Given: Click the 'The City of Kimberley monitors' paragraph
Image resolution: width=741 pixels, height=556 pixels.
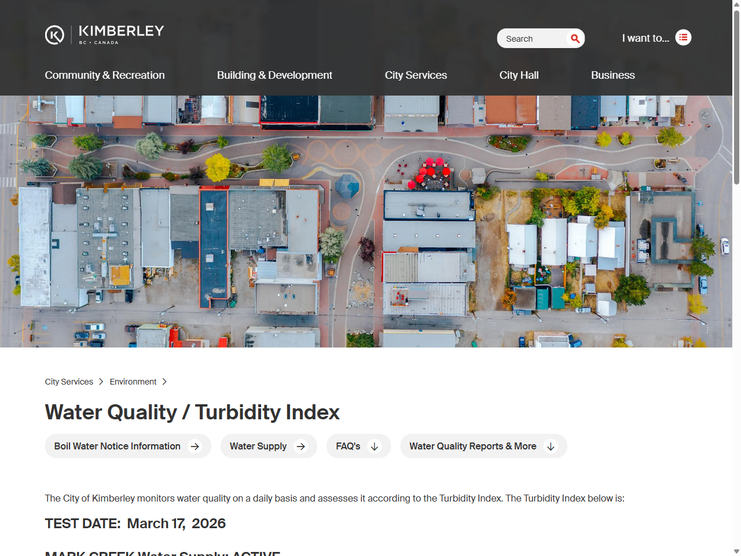Looking at the screenshot, I should (335, 498).
